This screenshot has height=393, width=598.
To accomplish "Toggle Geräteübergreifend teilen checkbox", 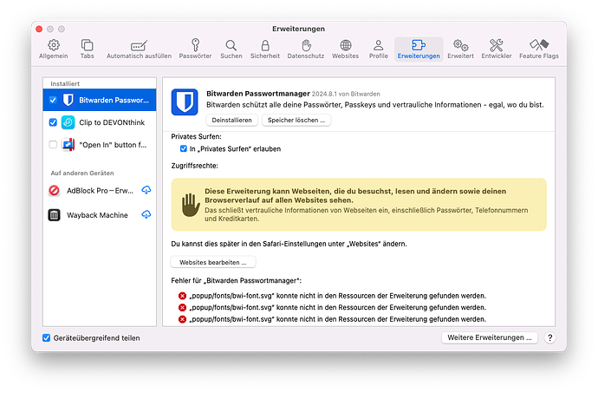I will click(x=46, y=338).
